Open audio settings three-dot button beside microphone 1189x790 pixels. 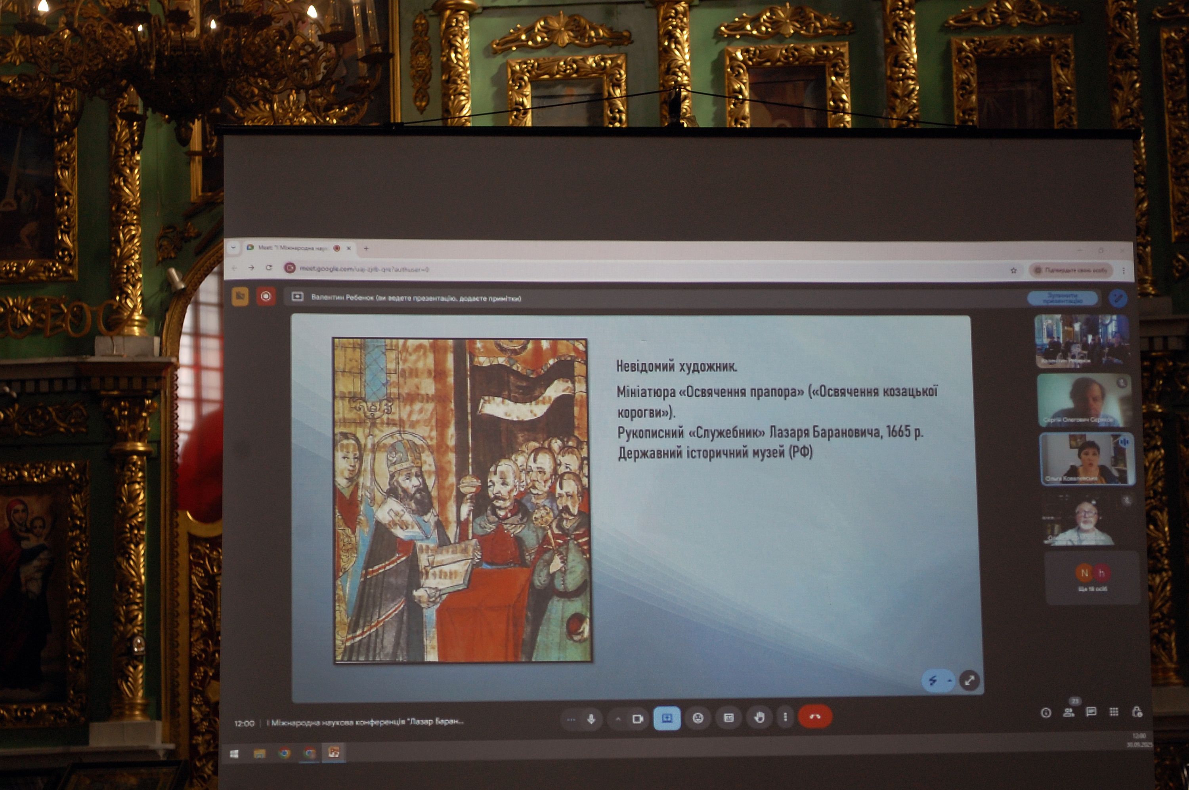[571, 719]
